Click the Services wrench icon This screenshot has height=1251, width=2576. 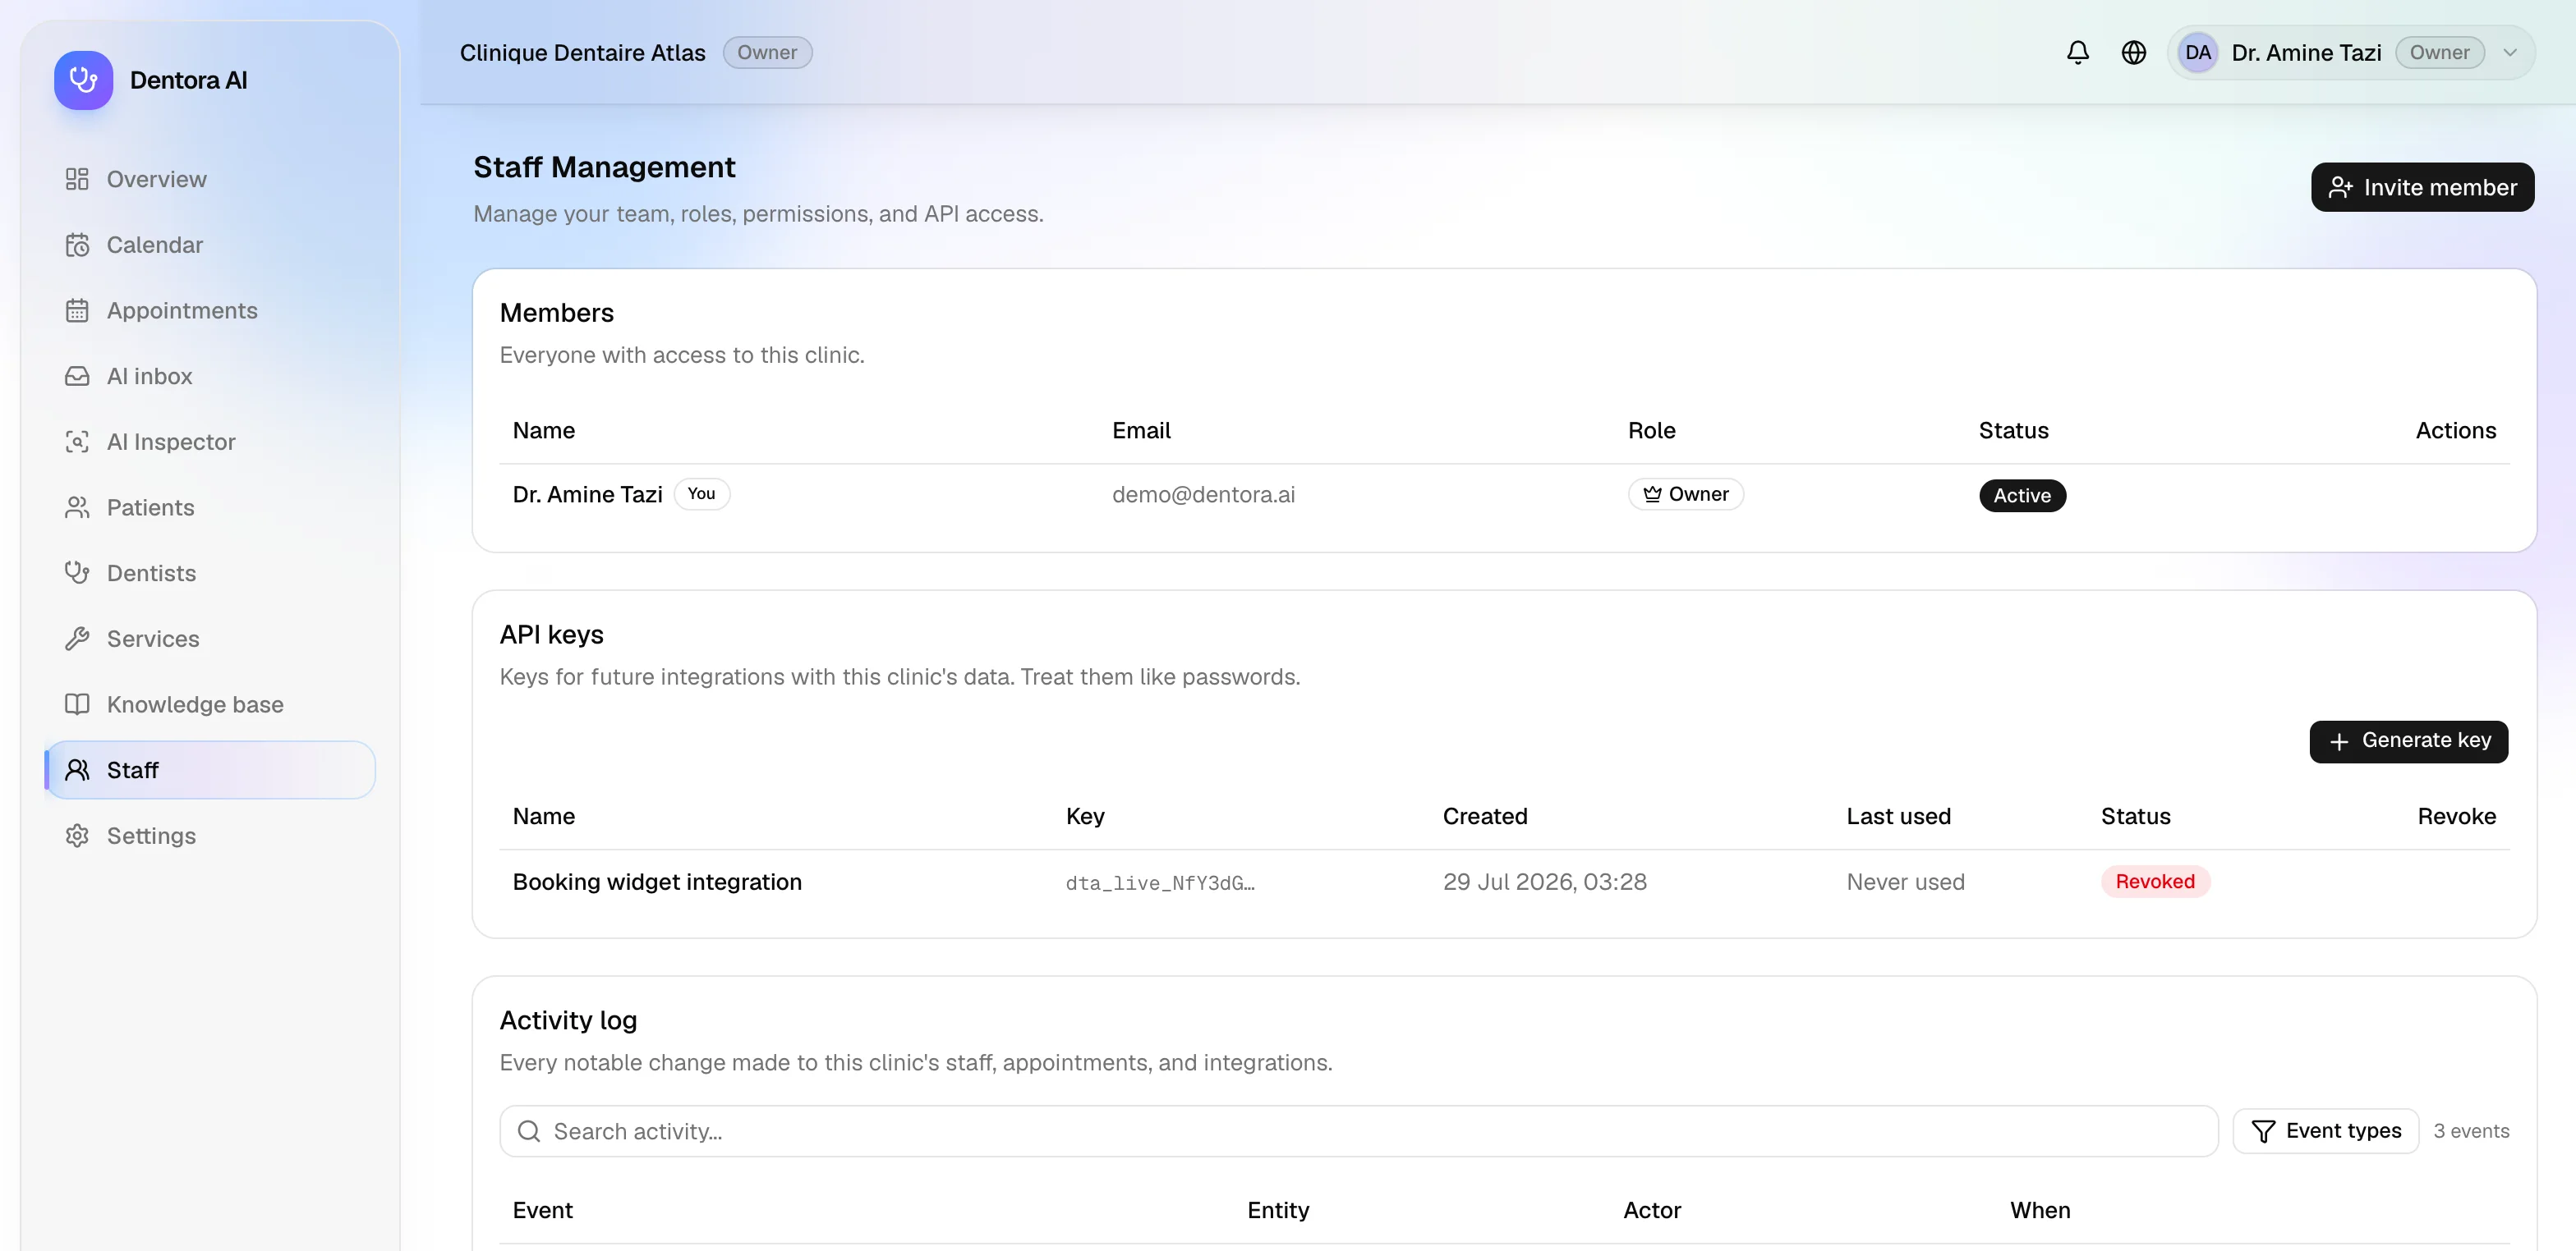77,639
